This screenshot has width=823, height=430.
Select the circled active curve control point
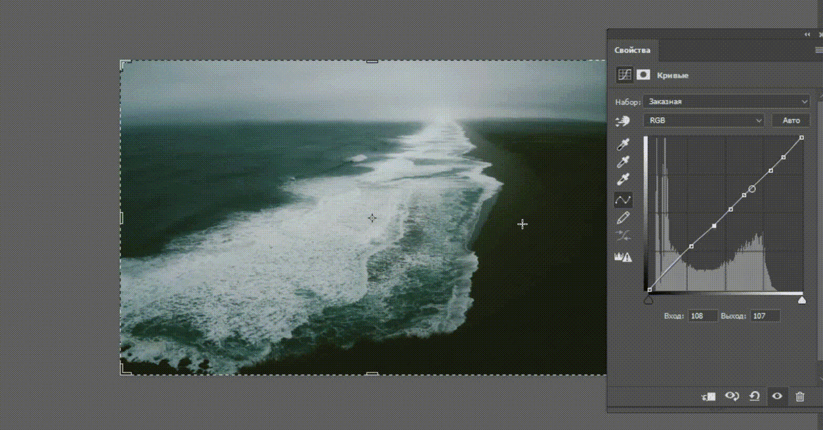(x=752, y=189)
